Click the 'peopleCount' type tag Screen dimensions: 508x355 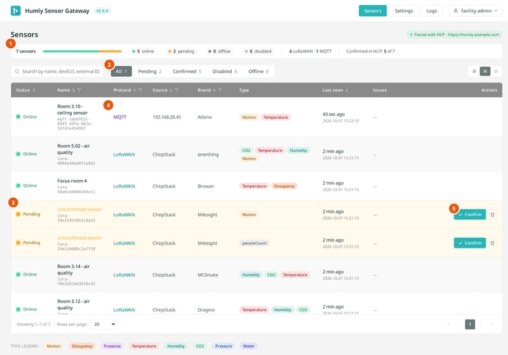255,243
